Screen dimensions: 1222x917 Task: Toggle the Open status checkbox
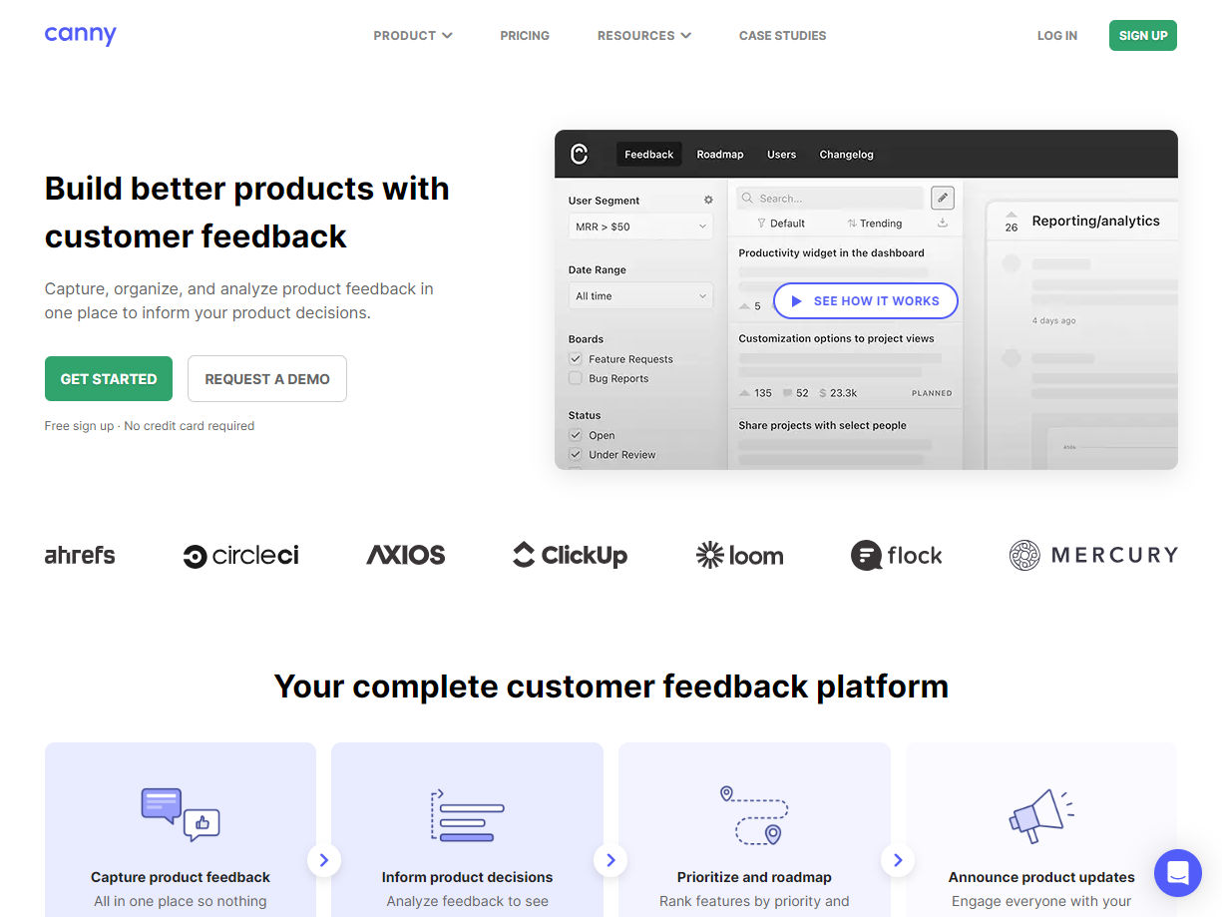pyautogui.click(x=576, y=435)
